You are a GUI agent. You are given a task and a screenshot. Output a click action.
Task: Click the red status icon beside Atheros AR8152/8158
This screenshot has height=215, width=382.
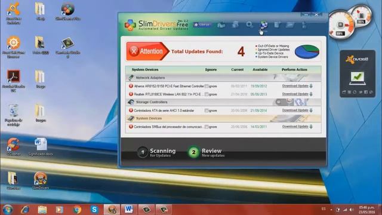[131, 86]
